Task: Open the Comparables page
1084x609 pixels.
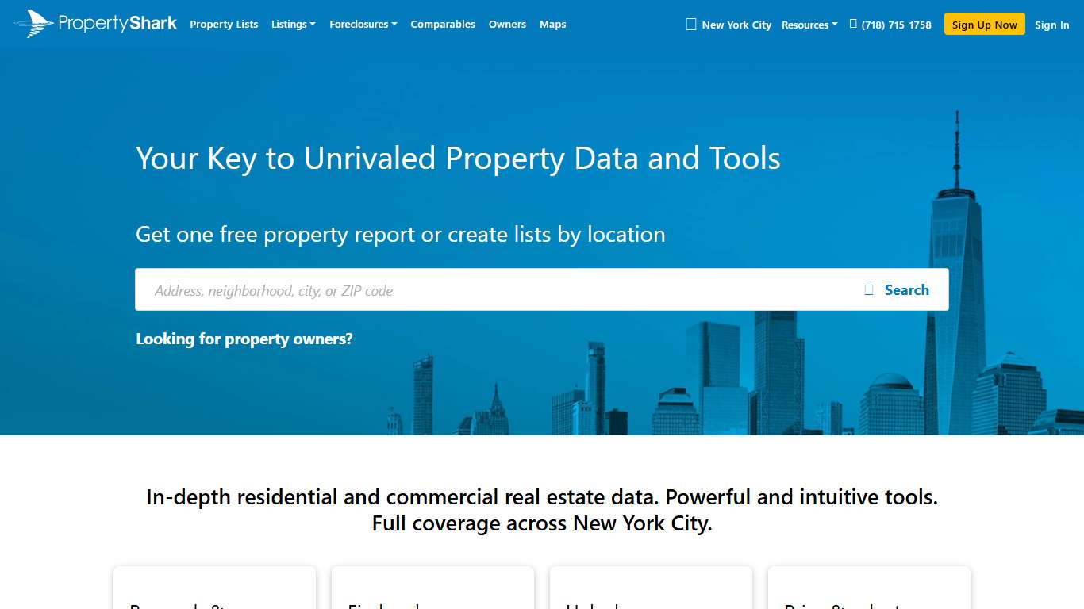Action: (x=442, y=25)
